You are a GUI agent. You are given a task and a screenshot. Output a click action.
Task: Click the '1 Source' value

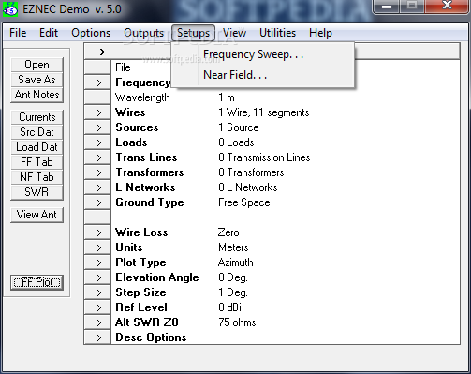(x=239, y=127)
